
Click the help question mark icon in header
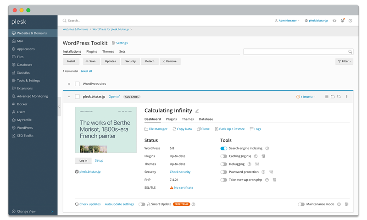pos(350,21)
